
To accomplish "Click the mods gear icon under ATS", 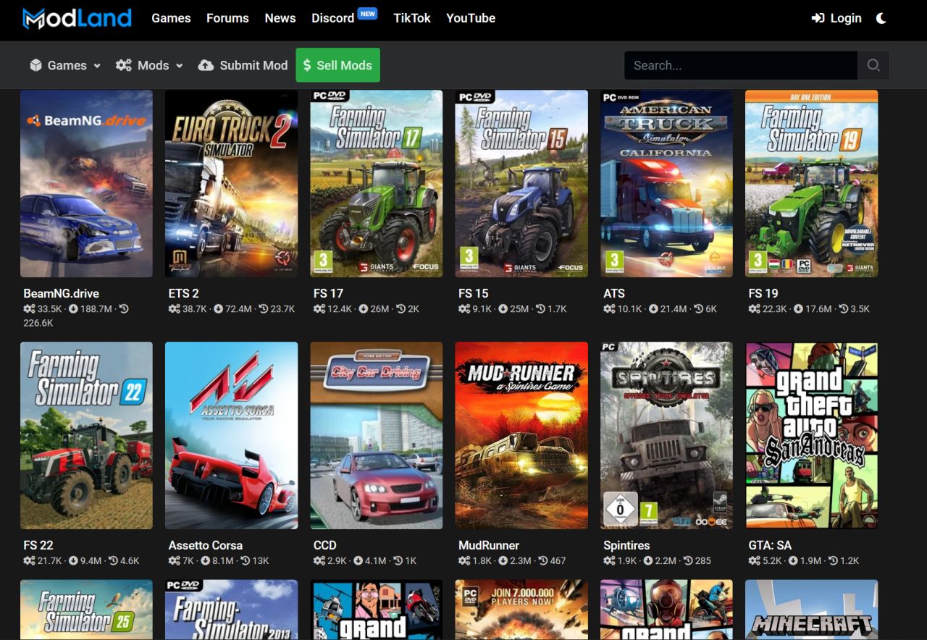I will [609, 309].
